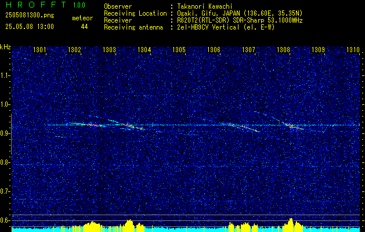This screenshot has width=365, height=232.
Task: Click the red meteor echo near 1302
Action: [x=92, y=125]
